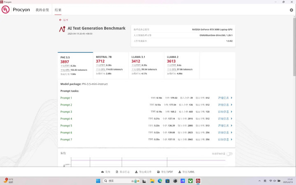Toggle the detailed monitoring info switch
The width and height of the screenshot is (296, 185).
[229, 154]
